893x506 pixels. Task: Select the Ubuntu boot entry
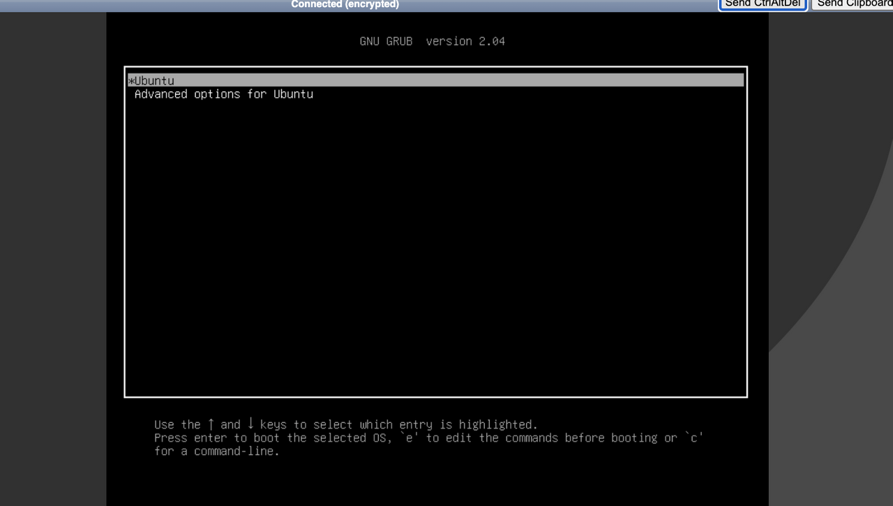coord(435,80)
